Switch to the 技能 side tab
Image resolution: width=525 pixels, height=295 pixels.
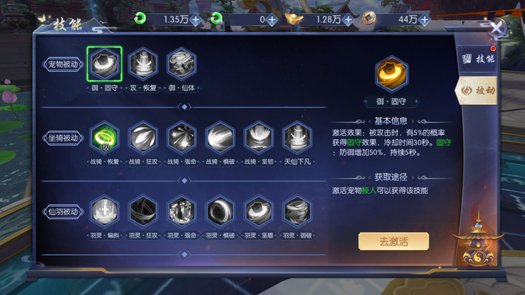click(478, 59)
